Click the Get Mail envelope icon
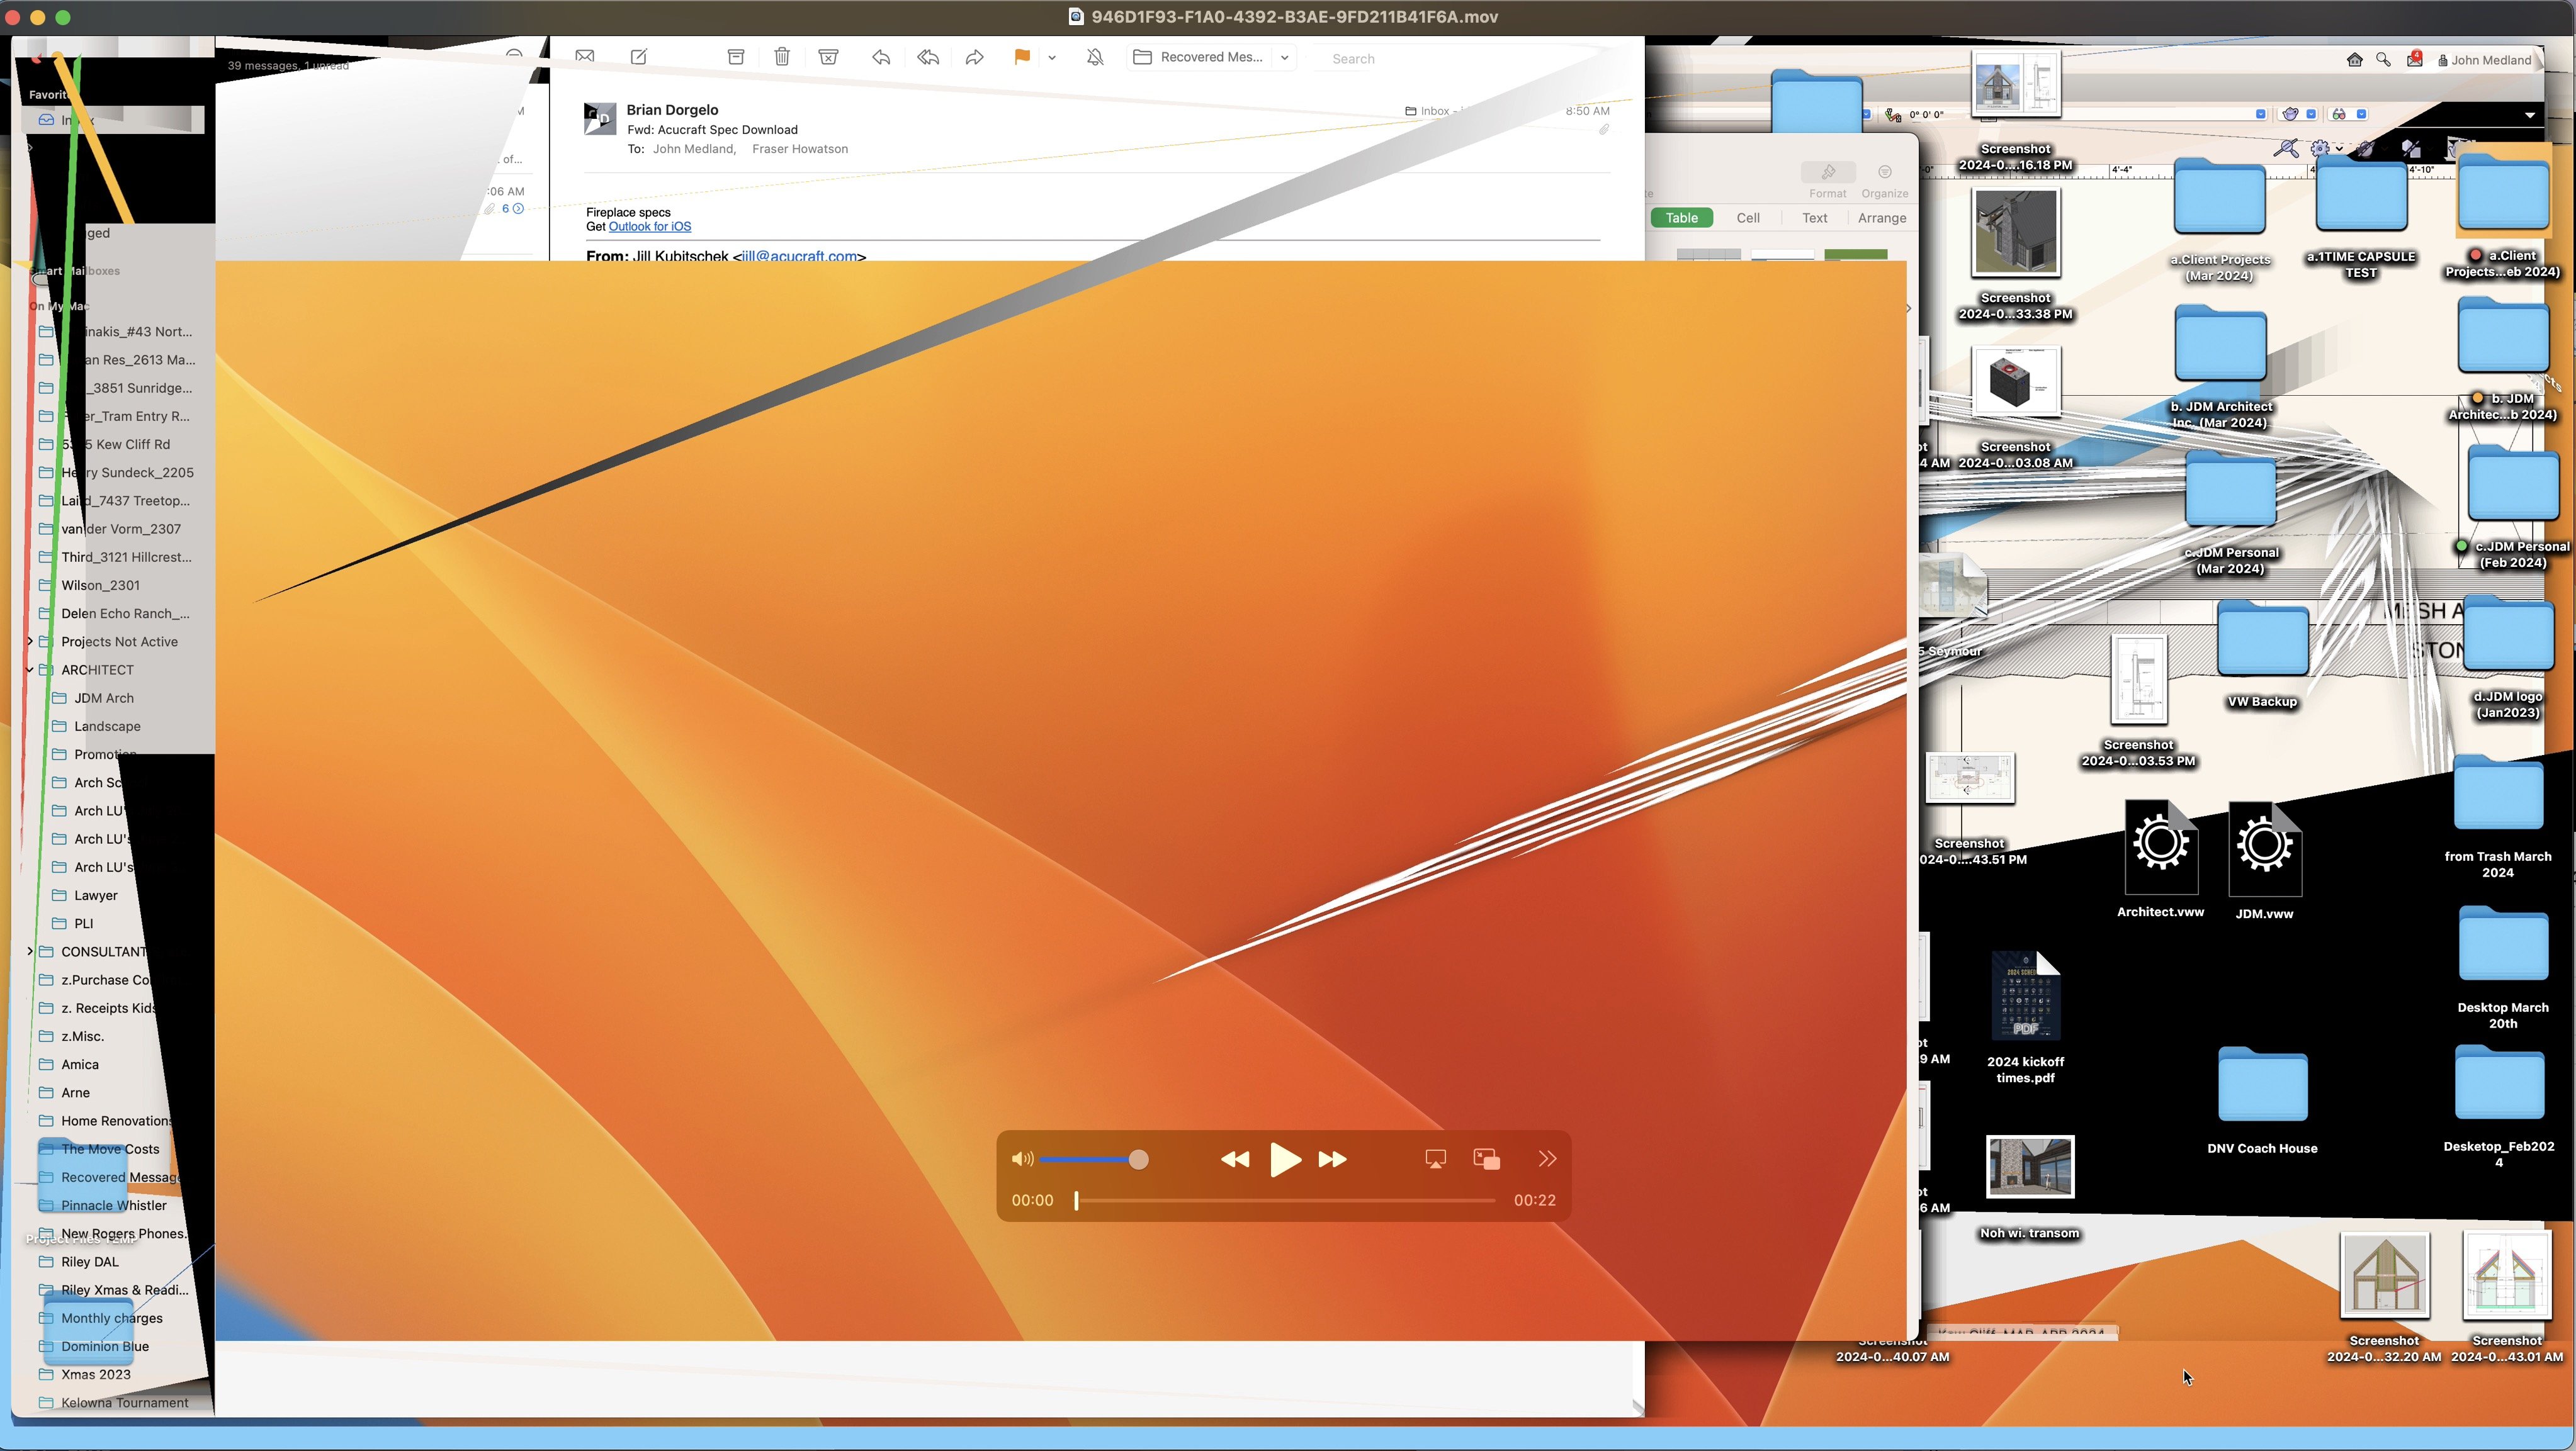This screenshot has width=2576, height=1451. pyautogui.click(x=585, y=57)
